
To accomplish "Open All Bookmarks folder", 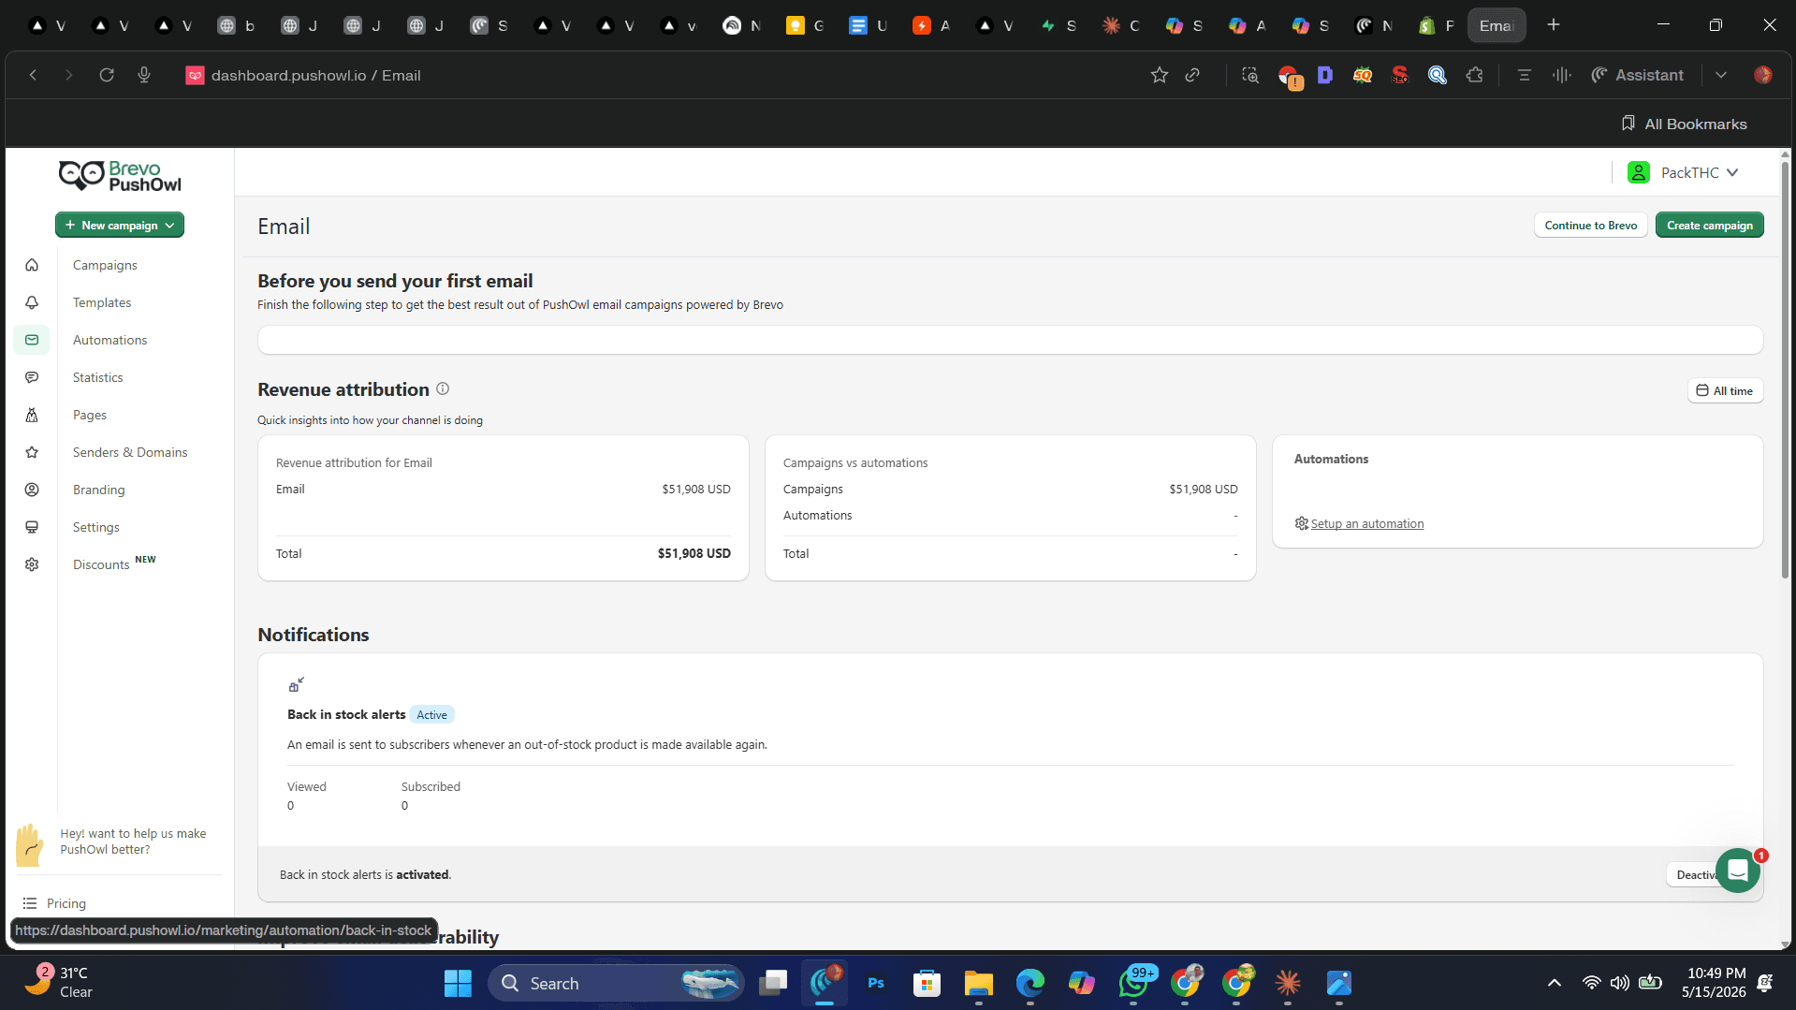I will (1684, 124).
